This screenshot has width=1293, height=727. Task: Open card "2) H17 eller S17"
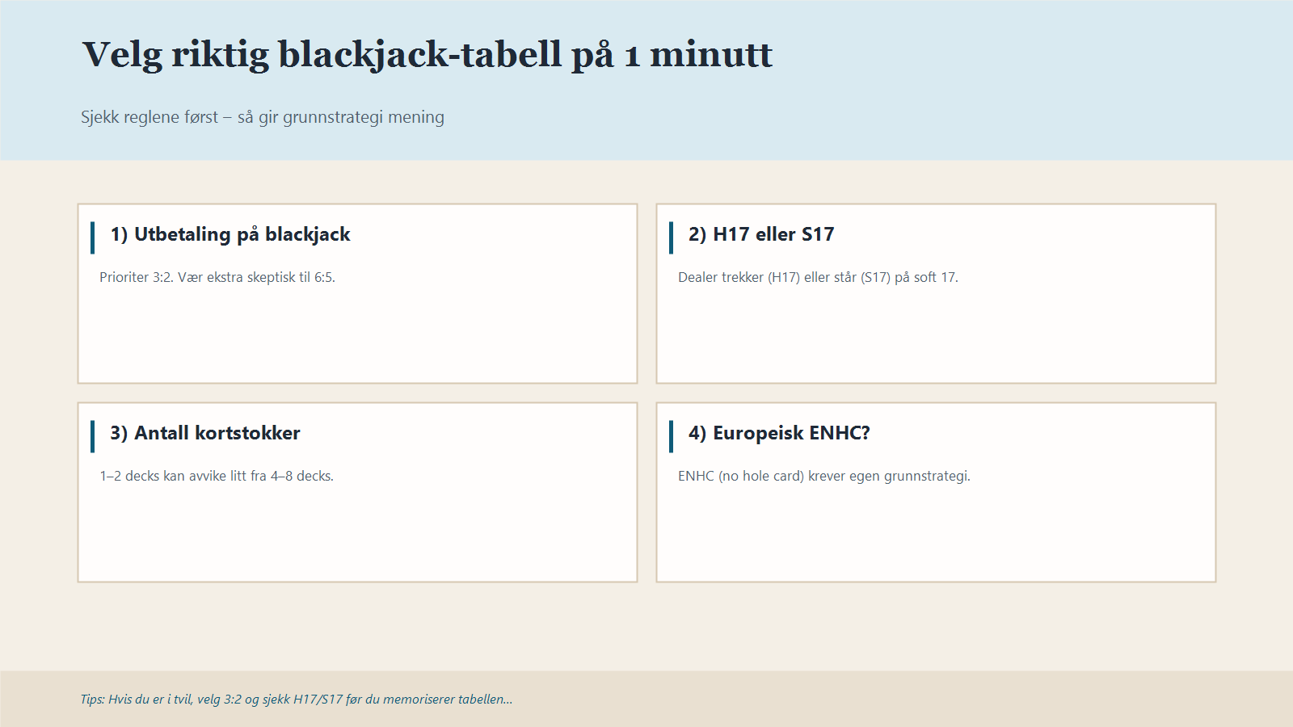(x=936, y=292)
